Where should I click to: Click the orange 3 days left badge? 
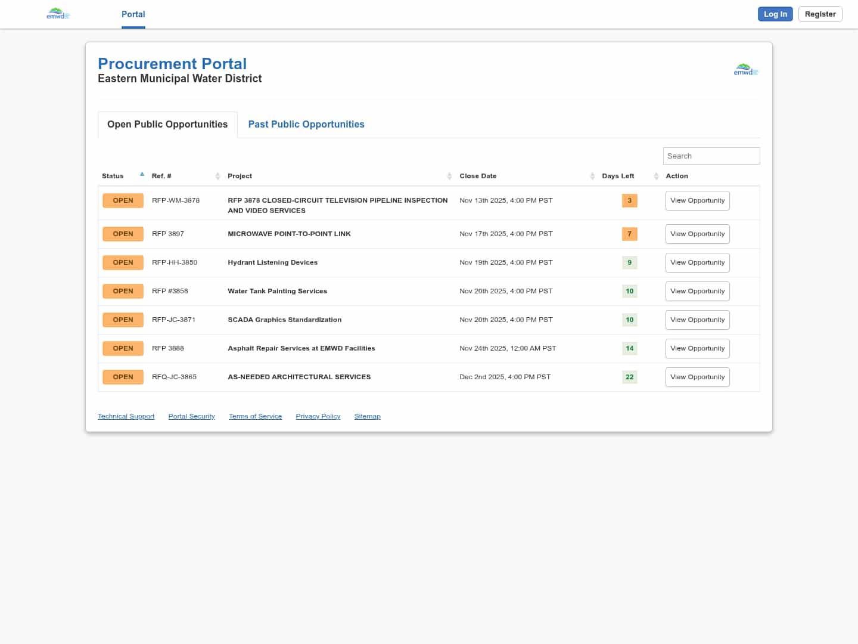coord(629,201)
